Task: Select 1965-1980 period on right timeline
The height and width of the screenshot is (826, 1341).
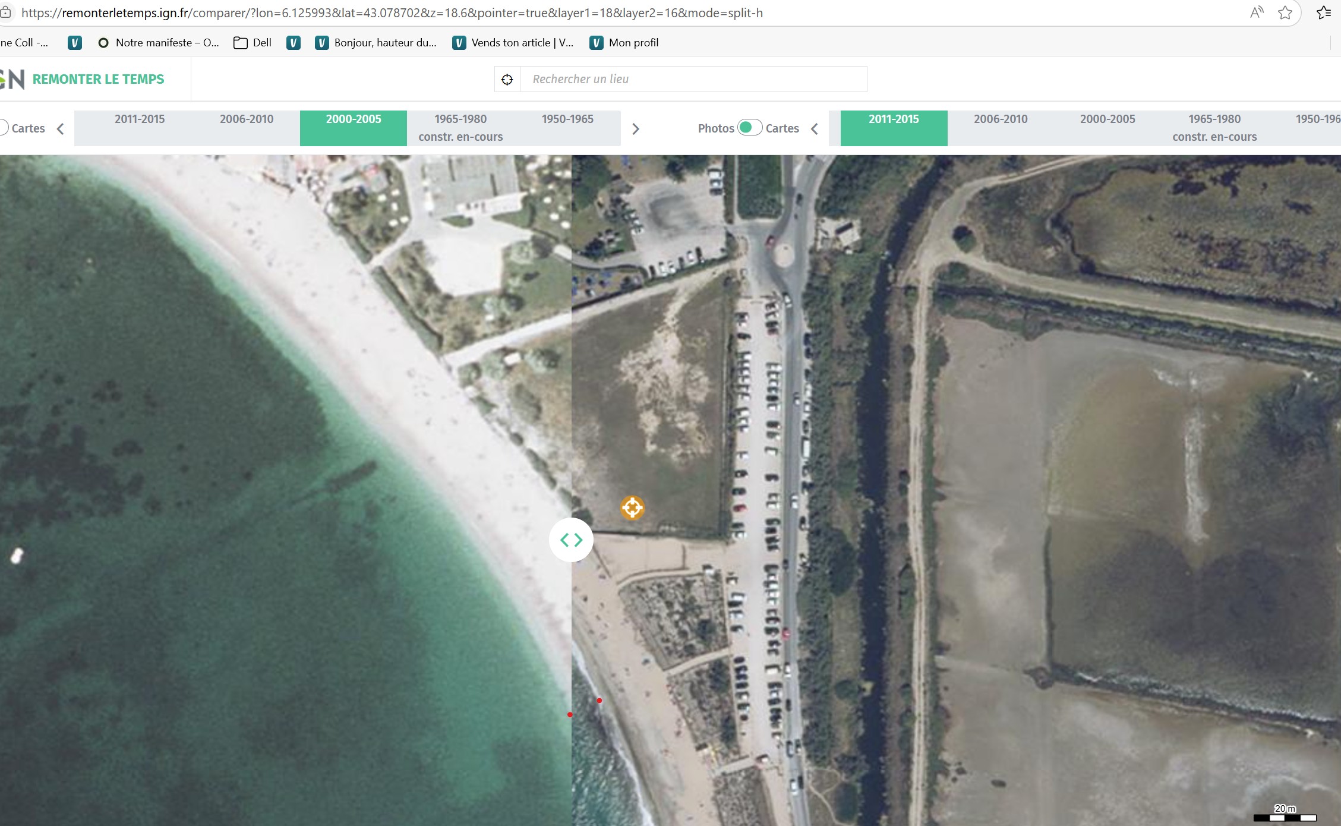Action: (1214, 127)
